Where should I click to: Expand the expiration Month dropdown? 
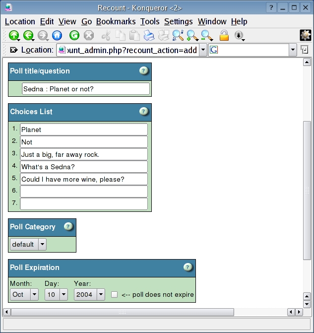point(24,294)
